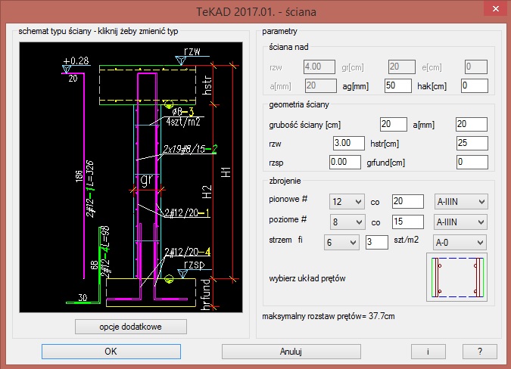The height and width of the screenshot is (369, 511).
Task: Focus the ag[mm] field with 50
Action: pos(398,86)
